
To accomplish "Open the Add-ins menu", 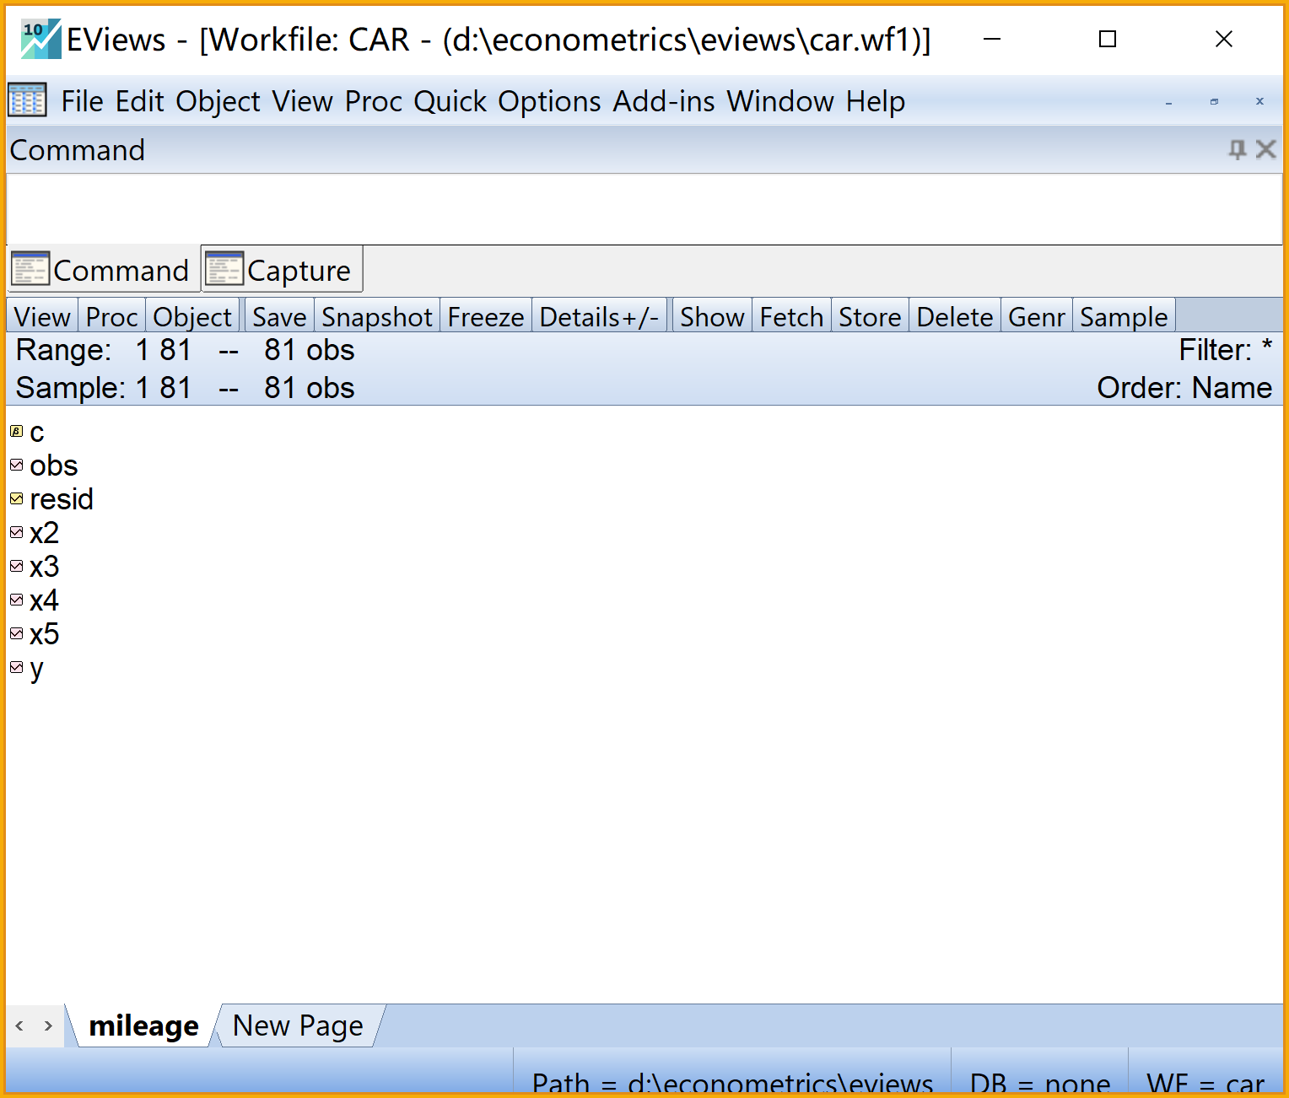I will click(663, 101).
